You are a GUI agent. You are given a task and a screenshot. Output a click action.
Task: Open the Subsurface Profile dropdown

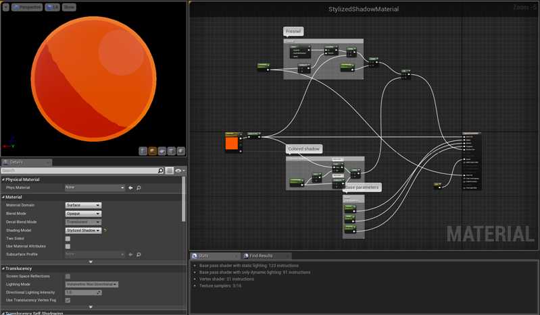(95, 254)
